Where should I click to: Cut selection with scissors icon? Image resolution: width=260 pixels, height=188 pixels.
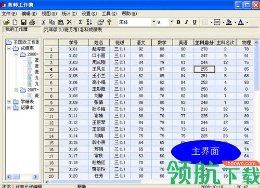coord(43,22)
